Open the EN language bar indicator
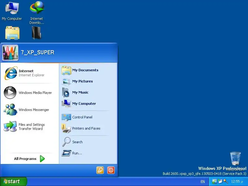The width and height of the screenshot is (248, 186). coord(203,182)
